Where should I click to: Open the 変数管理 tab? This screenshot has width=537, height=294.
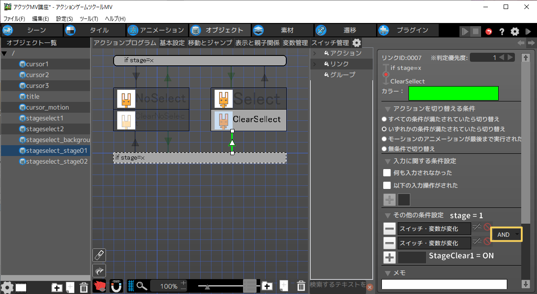(295, 43)
